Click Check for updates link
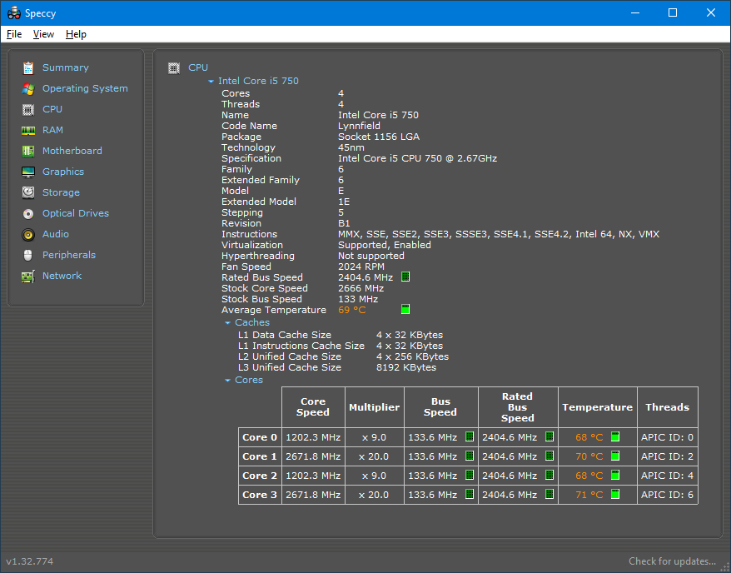Screen dimensions: 731x573 pyautogui.click(x=672, y=561)
